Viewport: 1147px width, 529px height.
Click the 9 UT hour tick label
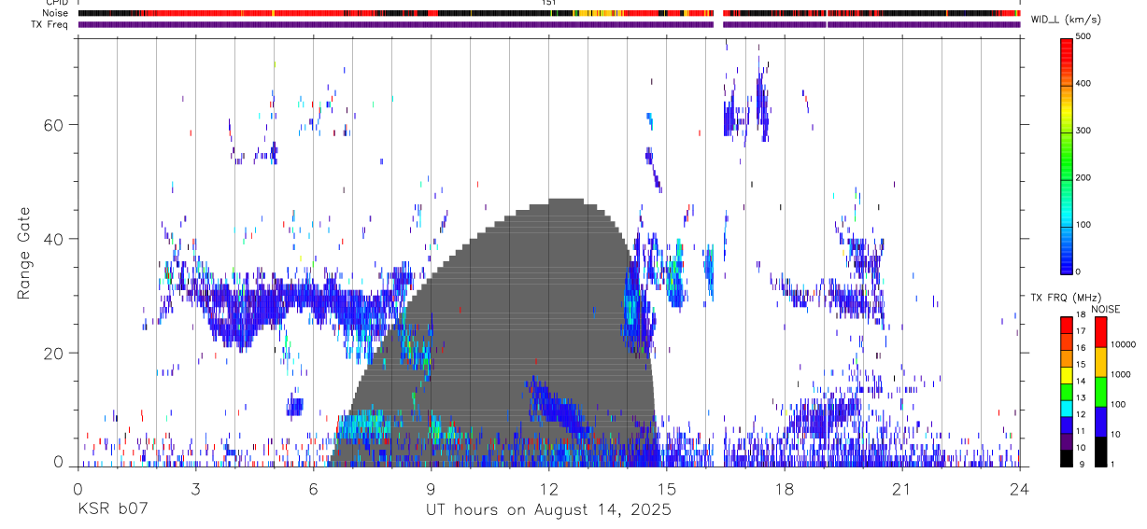[x=431, y=489]
